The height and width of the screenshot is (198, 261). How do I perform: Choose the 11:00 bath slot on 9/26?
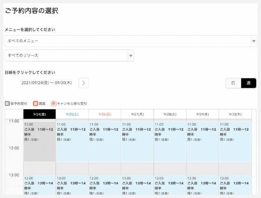click(105, 141)
